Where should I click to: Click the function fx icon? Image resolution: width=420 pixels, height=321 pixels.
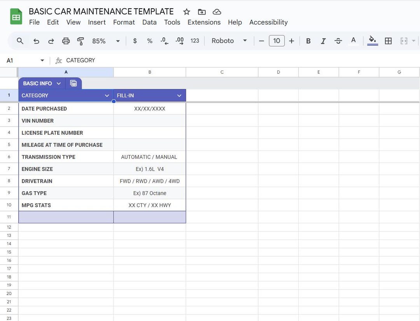[x=58, y=60]
